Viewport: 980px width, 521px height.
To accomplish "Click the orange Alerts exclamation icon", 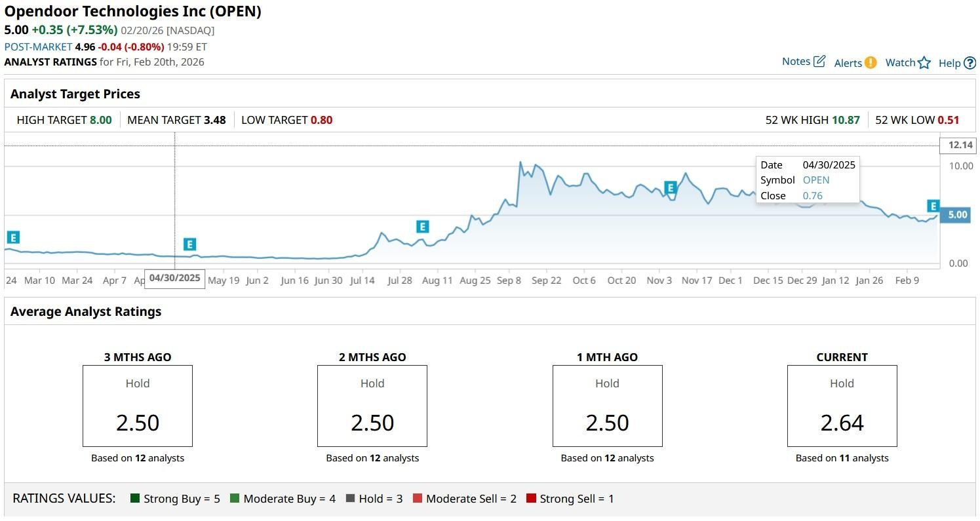I will click(870, 63).
